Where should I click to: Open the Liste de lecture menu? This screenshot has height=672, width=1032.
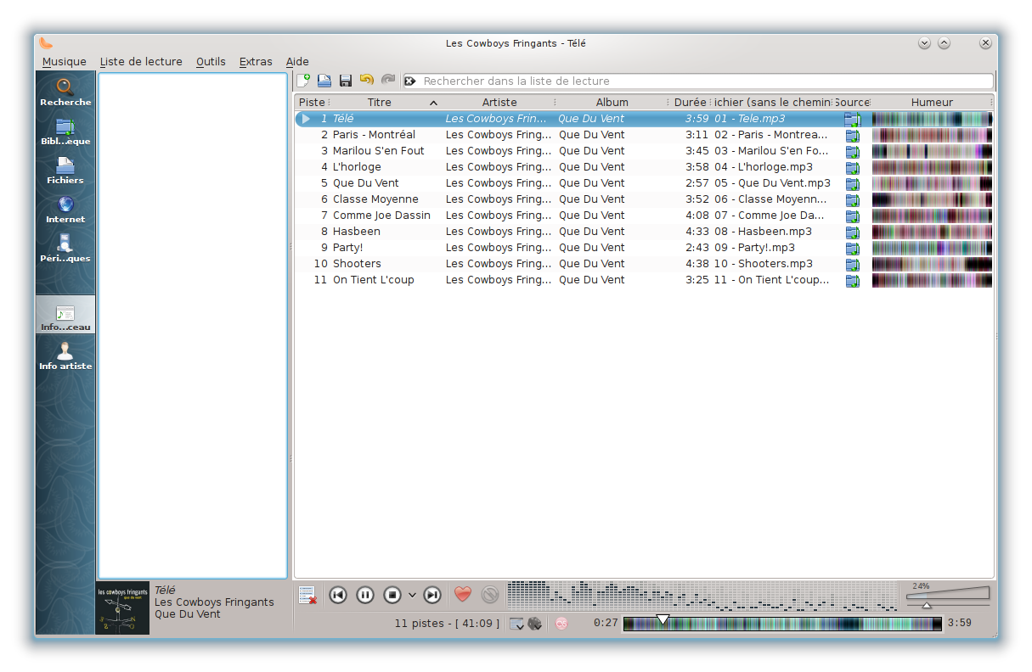click(141, 62)
